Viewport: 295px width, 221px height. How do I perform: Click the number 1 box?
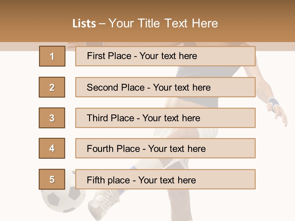(x=52, y=56)
